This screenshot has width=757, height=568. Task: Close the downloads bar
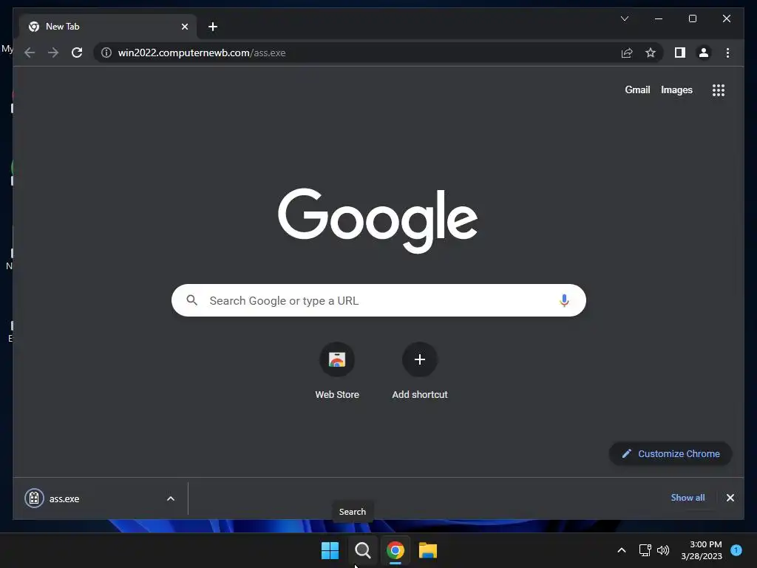730,498
